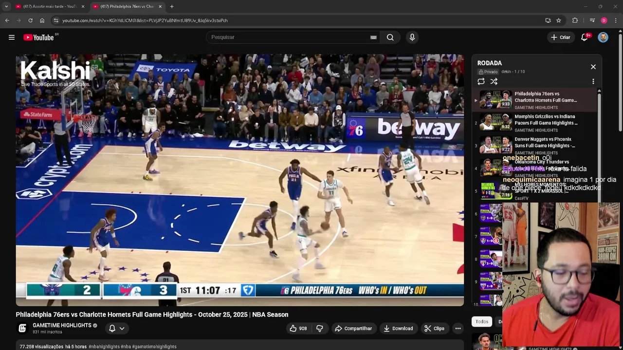623x350 pixels.
Task: Open more video actions ellipsis
Action: (458, 329)
